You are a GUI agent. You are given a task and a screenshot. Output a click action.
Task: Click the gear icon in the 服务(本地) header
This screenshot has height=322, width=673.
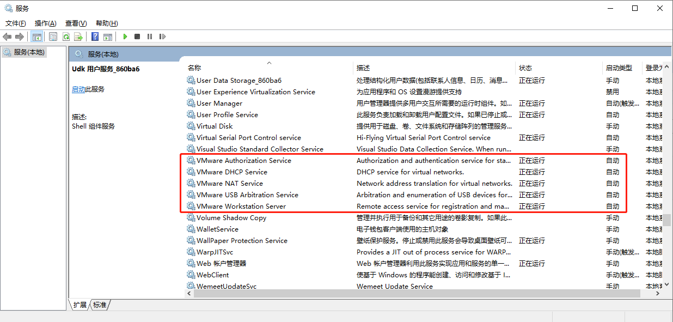(x=79, y=54)
